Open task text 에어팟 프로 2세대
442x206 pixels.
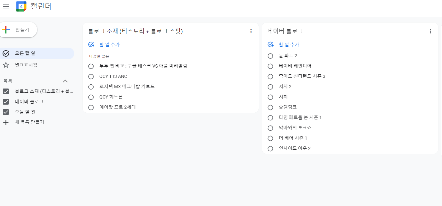[x=117, y=107]
